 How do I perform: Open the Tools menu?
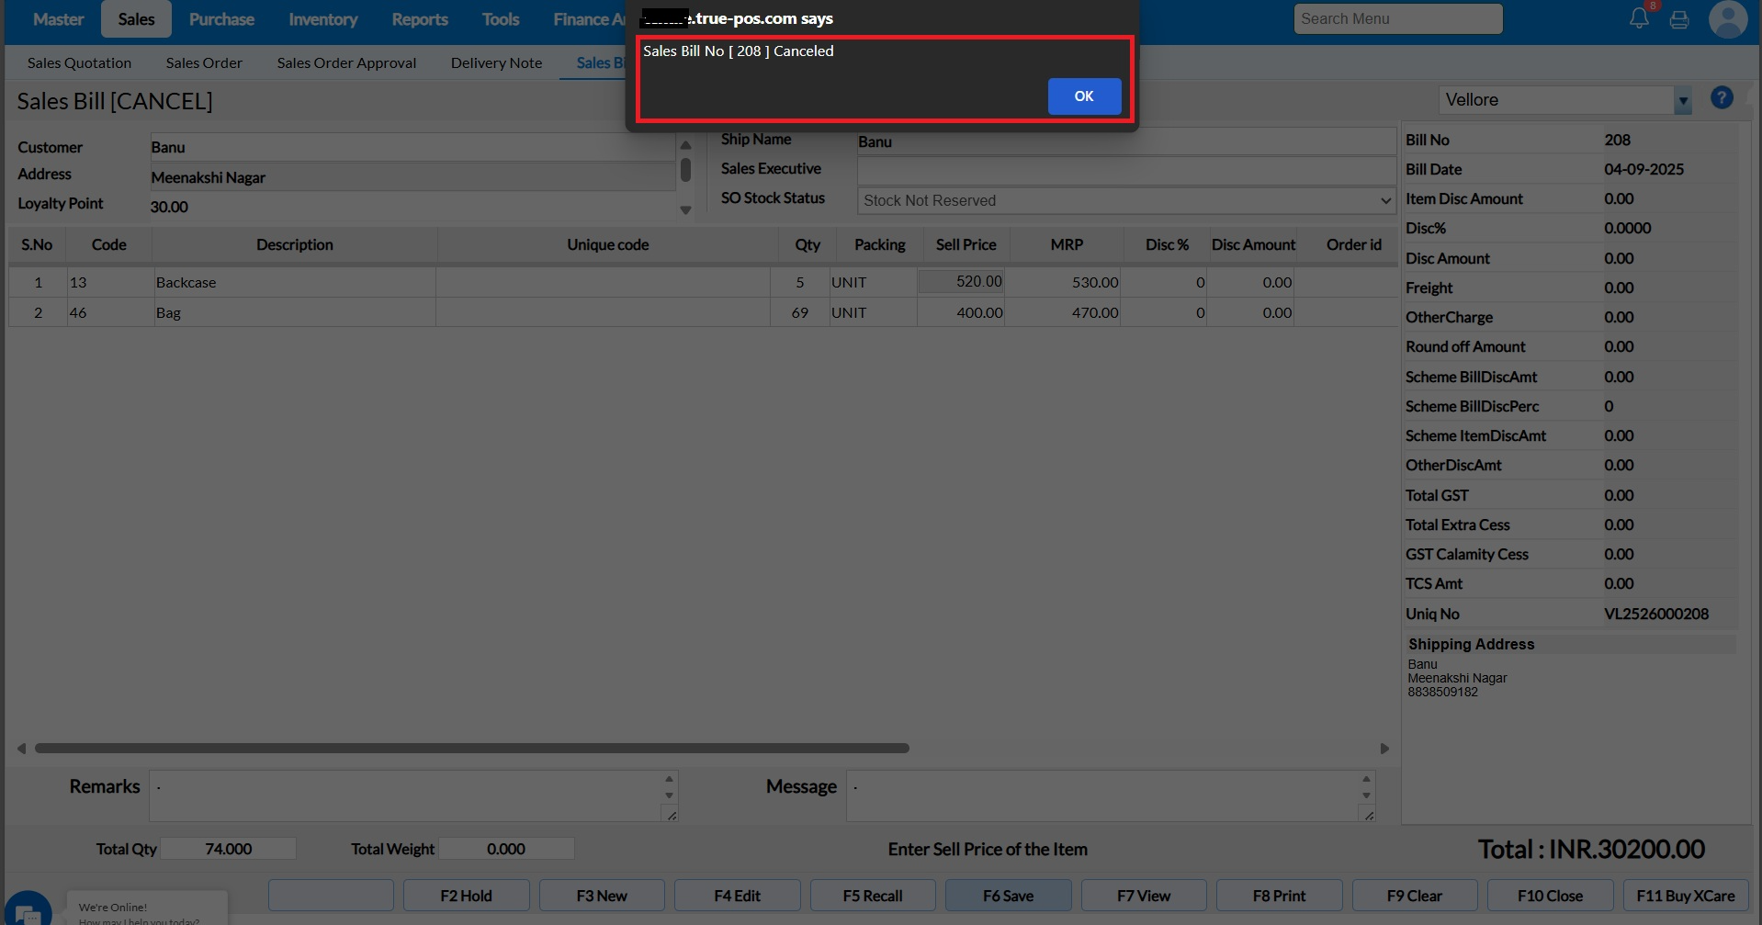click(501, 19)
